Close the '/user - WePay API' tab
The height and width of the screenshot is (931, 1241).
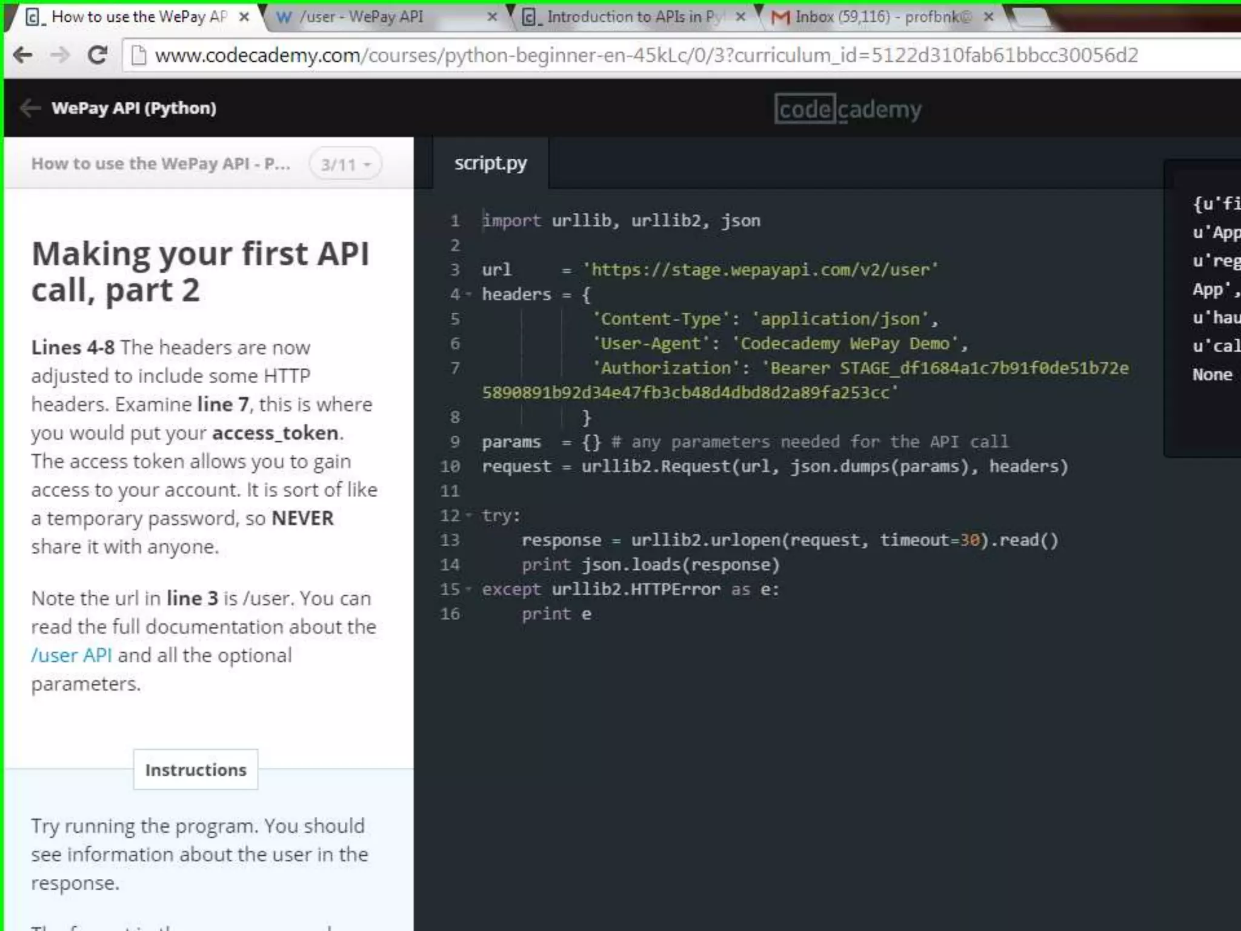492,17
